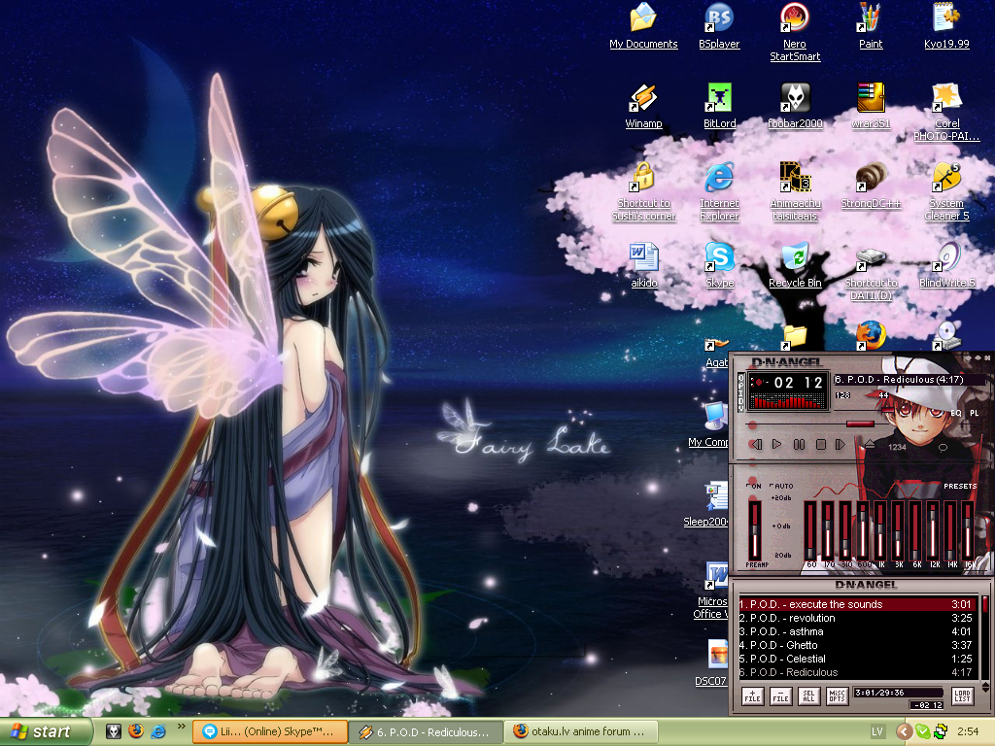This screenshot has height=746, width=995.
Task: Open the My Documents desktop icon
Action: [643, 26]
